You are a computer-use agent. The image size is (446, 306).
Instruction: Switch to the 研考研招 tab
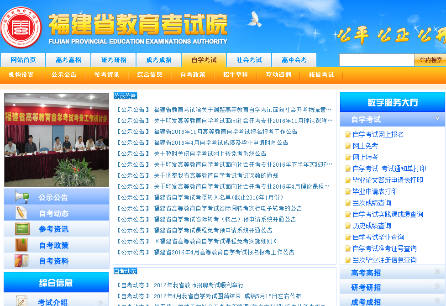pos(114,60)
